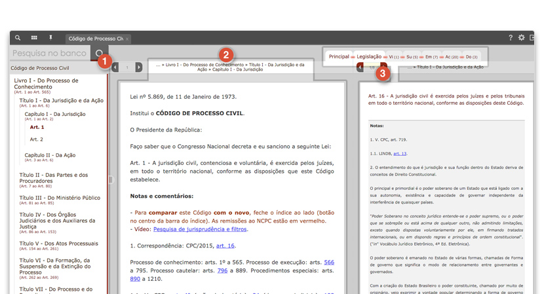Image resolution: width=544 pixels, height=294 pixels.
Task: Click the pin icon in the top bar
Action: [50, 38]
